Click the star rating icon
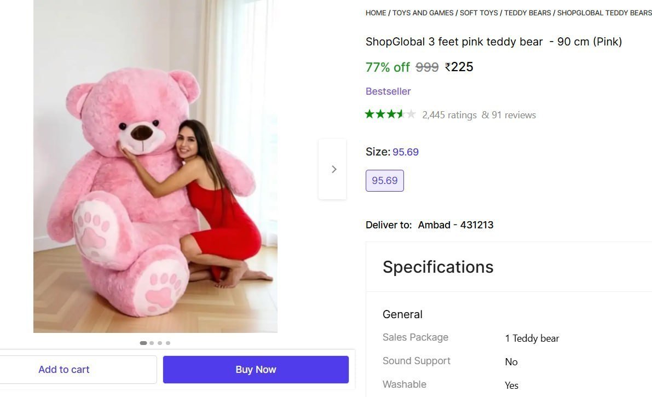 (x=390, y=114)
